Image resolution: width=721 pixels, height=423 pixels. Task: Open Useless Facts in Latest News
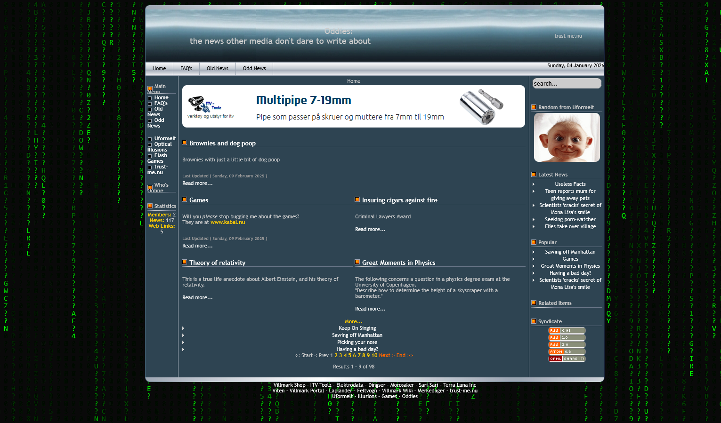click(x=570, y=184)
